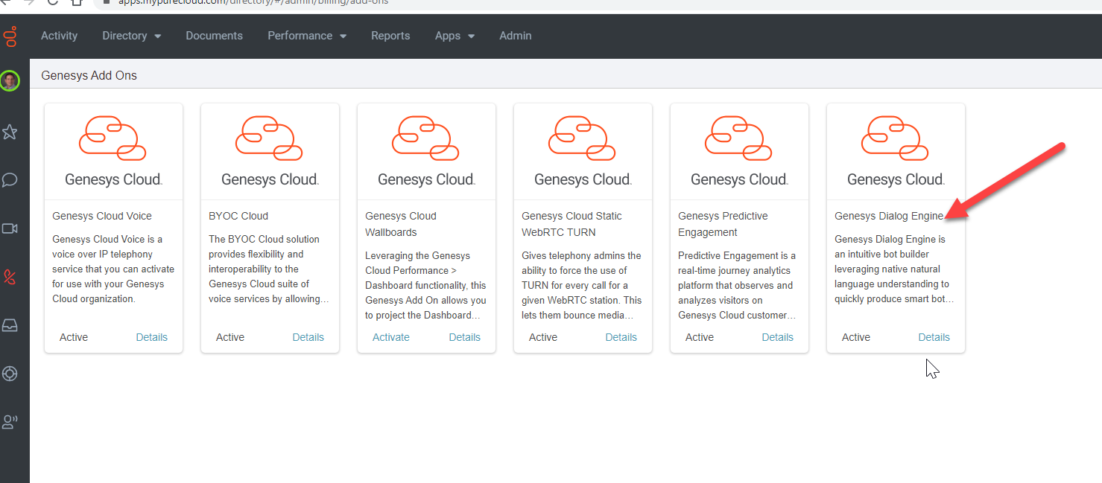Open Favorites with the star icon

10,132
